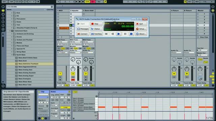
Task: Click the JACK Start button
Action: tap(83, 24)
